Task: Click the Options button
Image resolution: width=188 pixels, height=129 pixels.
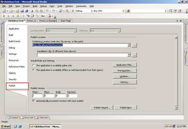Action: click(x=125, y=82)
